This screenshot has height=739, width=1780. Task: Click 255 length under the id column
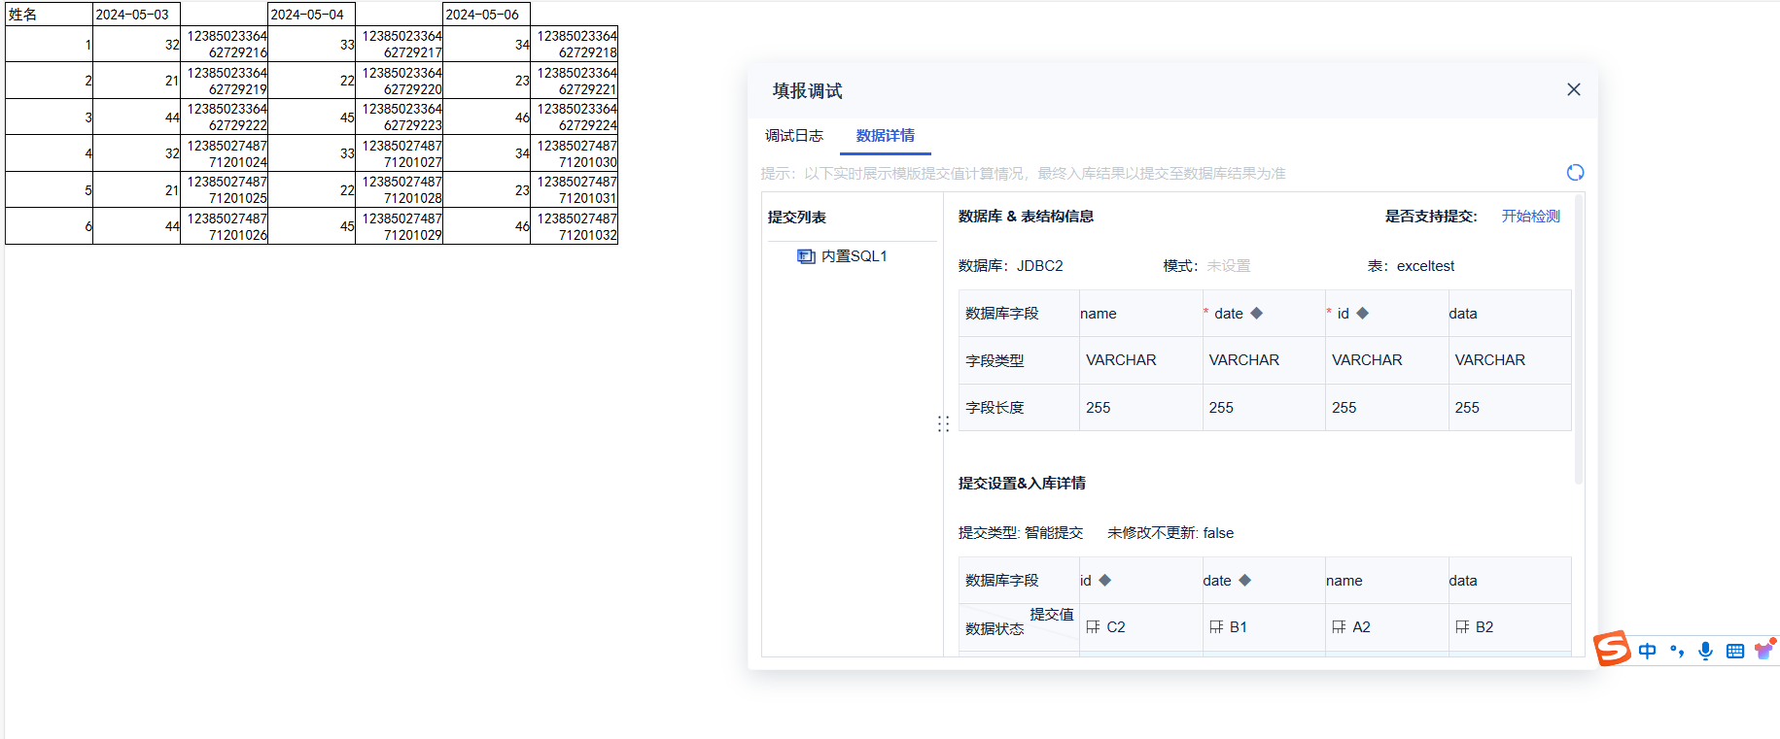click(1344, 408)
